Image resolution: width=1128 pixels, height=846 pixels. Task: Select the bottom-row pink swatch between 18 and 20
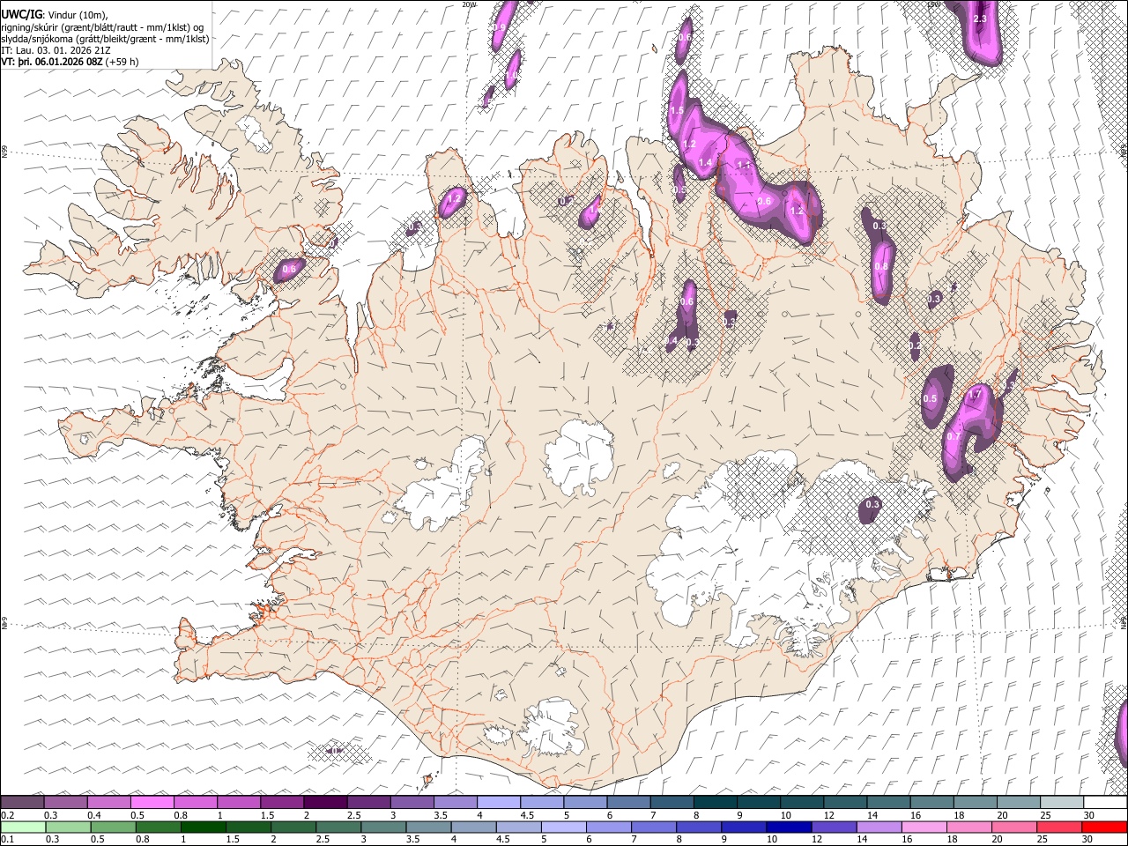[x=971, y=827]
